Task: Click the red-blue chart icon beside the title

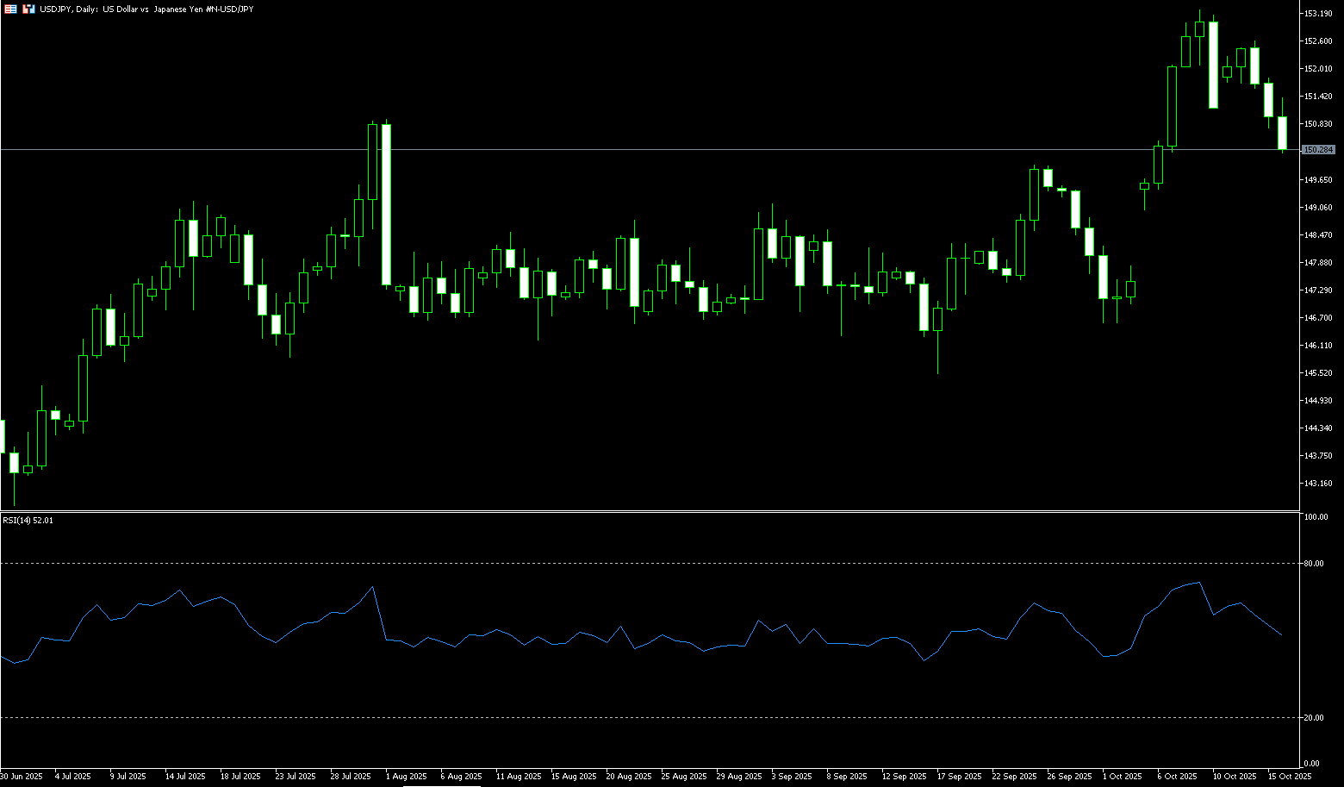Action: (x=29, y=9)
